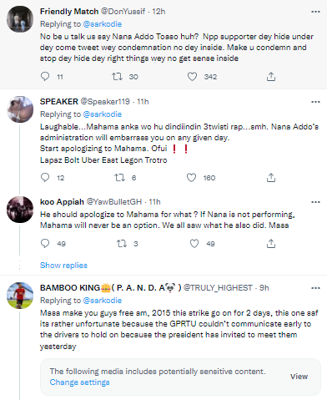
Task: Open koo Appiah's profile name
Action: pyautogui.click(x=62, y=202)
